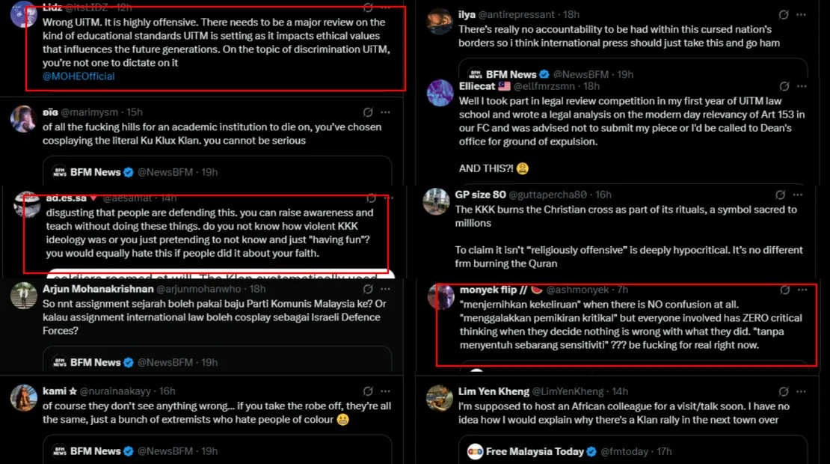Screen dimensions: 830x464
Task: Click the Grok icon on ilya's tweet
Action: click(783, 14)
